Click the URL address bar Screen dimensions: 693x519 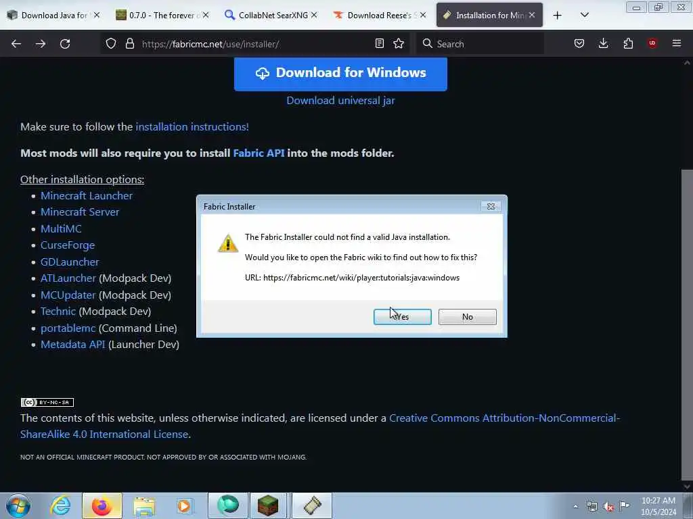coord(254,44)
